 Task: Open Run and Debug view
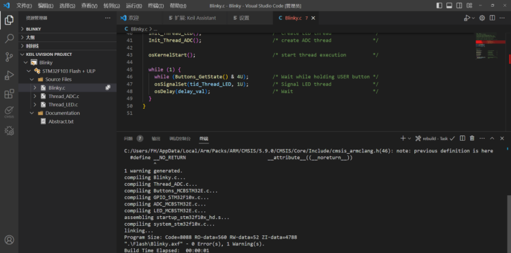point(9,75)
